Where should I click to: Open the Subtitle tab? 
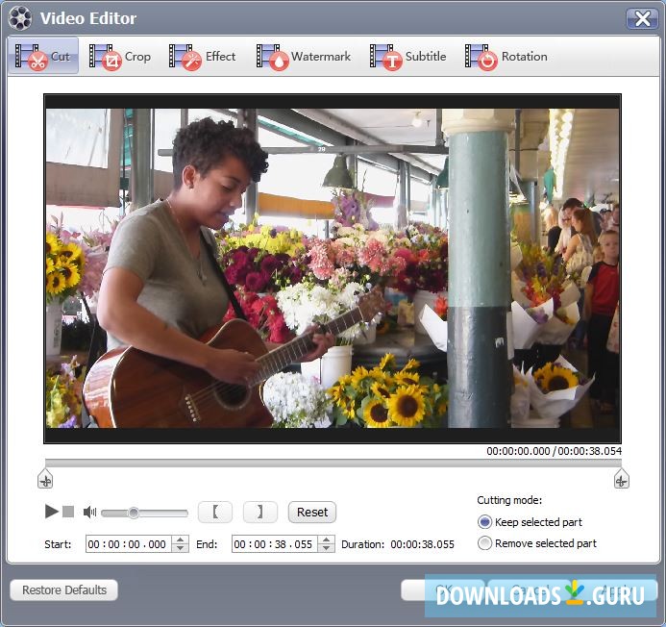click(x=407, y=57)
